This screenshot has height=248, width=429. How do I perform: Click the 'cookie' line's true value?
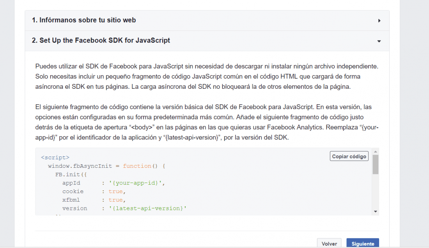click(x=115, y=192)
